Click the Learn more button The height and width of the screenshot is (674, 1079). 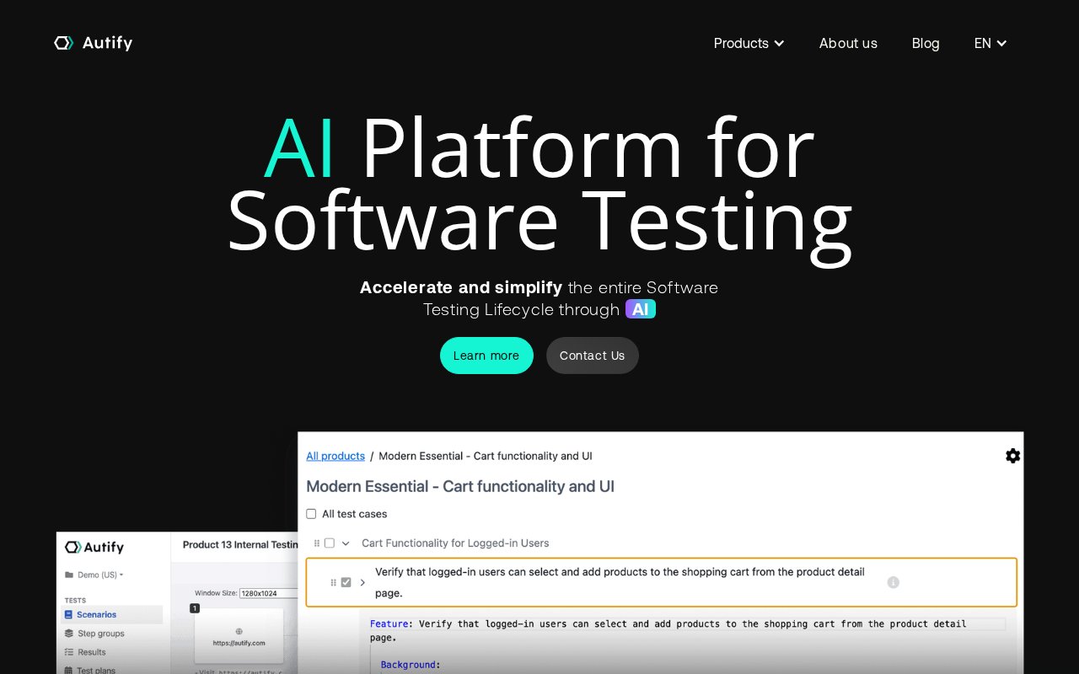486,356
